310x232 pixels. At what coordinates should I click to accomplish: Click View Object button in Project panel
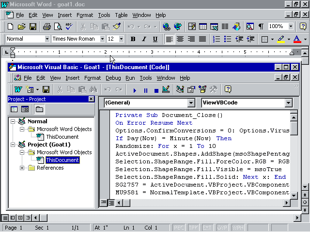point(25,109)
